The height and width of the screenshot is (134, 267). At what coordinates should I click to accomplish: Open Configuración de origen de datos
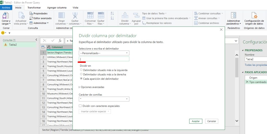(x=254, y=18)
